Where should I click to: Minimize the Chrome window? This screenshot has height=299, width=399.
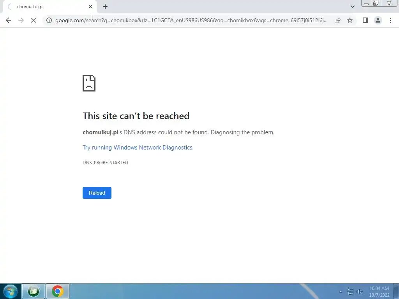click(366, 3)
